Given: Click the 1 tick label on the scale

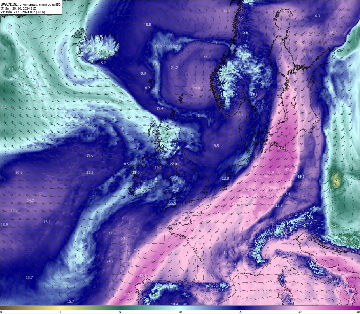Looking at the screenshot, I should (60, 312).
